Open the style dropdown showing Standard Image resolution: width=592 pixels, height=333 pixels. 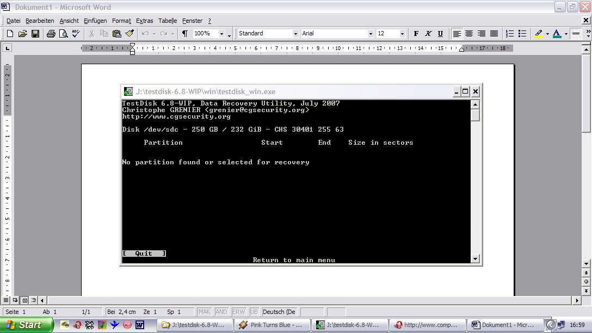coord(295,34)
